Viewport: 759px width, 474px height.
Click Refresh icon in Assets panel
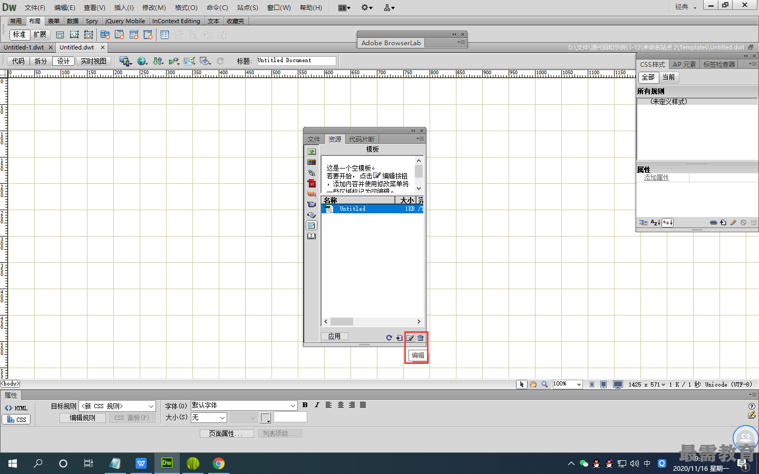[389, 338]
